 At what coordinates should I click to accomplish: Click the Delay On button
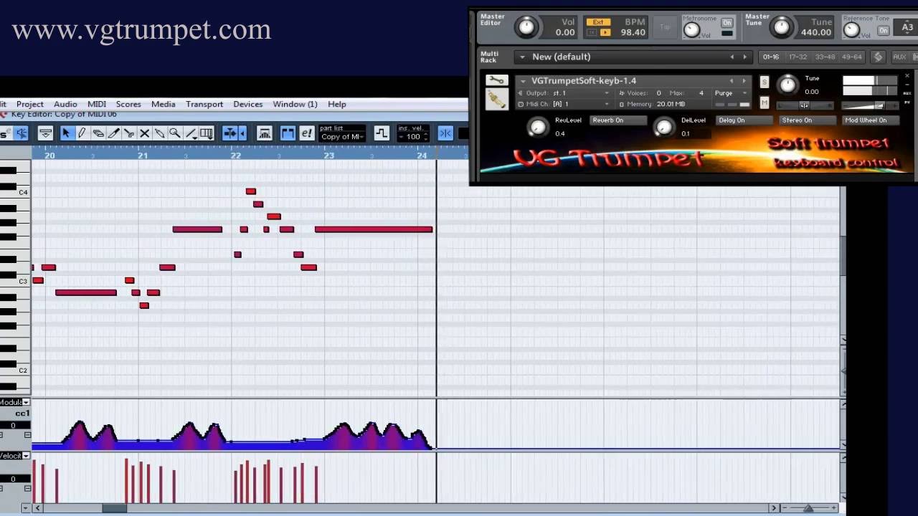(744, 120)
